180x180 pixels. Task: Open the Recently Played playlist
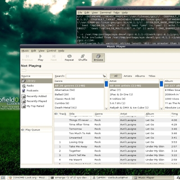(x=36, y=101)
